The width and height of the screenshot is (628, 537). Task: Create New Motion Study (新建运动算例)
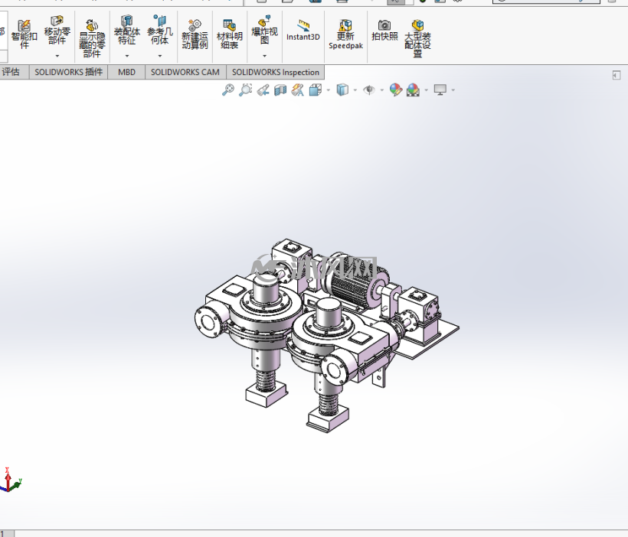(195, 34)
